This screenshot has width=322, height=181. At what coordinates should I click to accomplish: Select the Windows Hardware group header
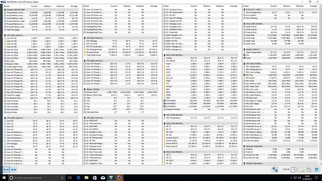click(281, 163)
